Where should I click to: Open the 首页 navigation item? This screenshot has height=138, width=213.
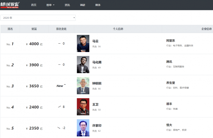(x=33, y=5)
